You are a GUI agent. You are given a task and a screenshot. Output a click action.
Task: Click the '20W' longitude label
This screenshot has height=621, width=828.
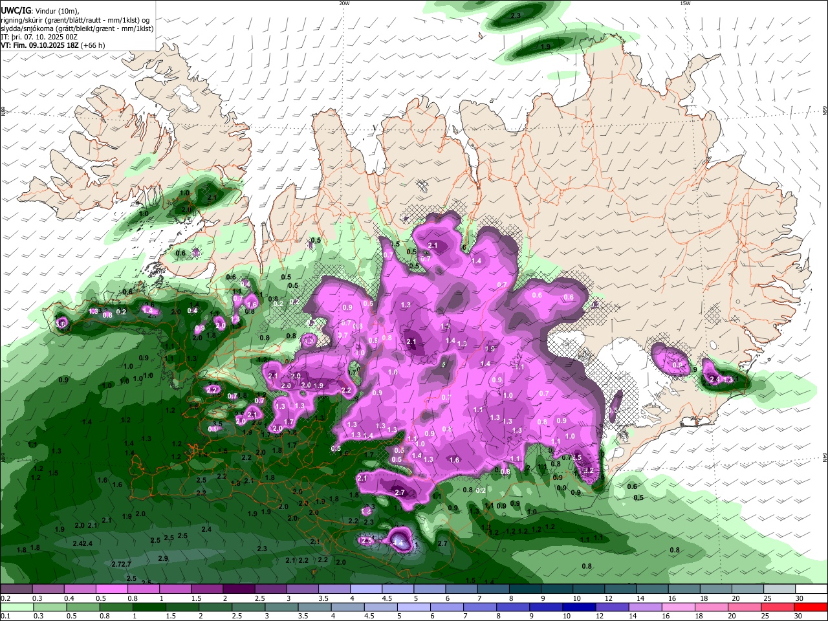(x=344, y=3)
